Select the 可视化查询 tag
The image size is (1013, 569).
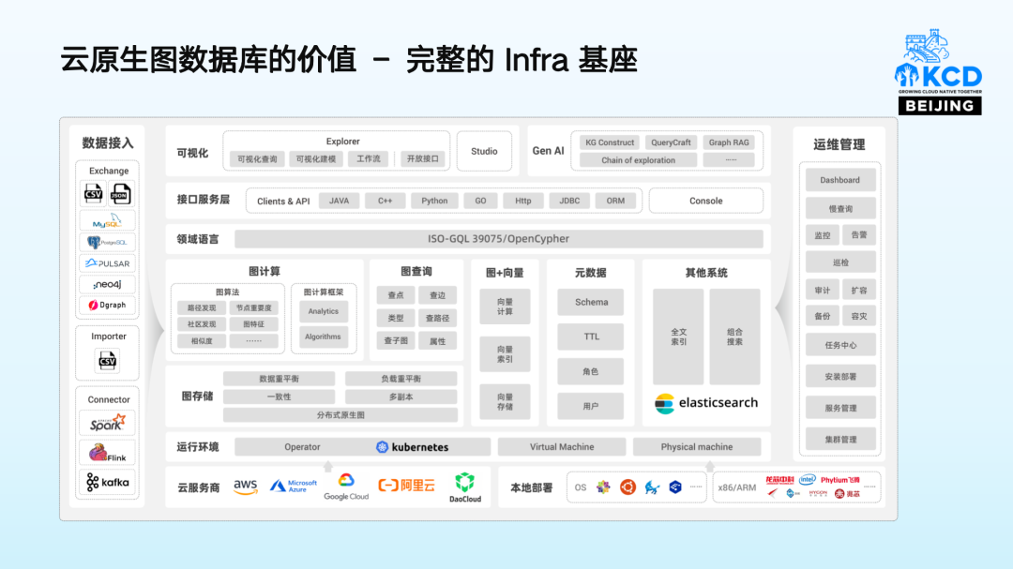point(257,158)
